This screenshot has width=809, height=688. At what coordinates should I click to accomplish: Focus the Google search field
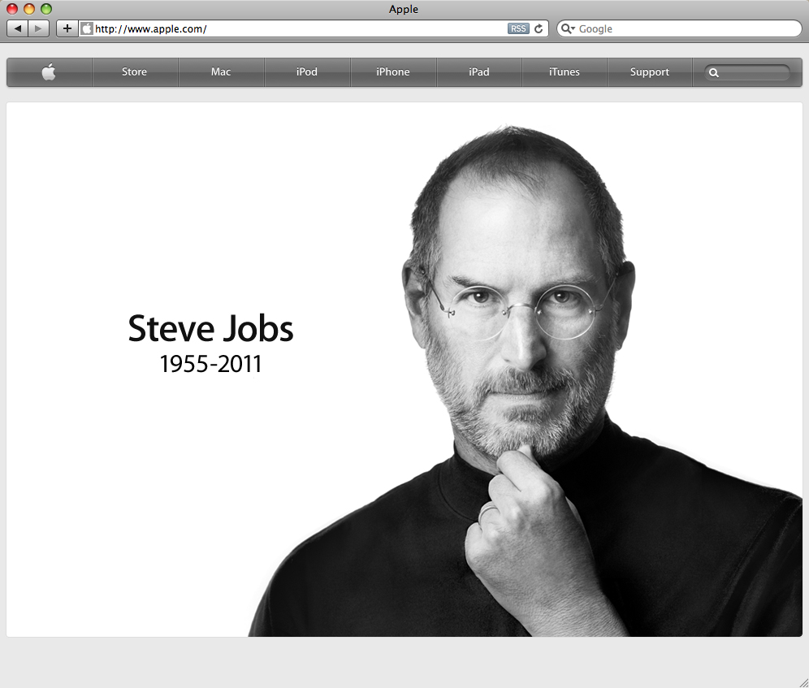(679, 29)
